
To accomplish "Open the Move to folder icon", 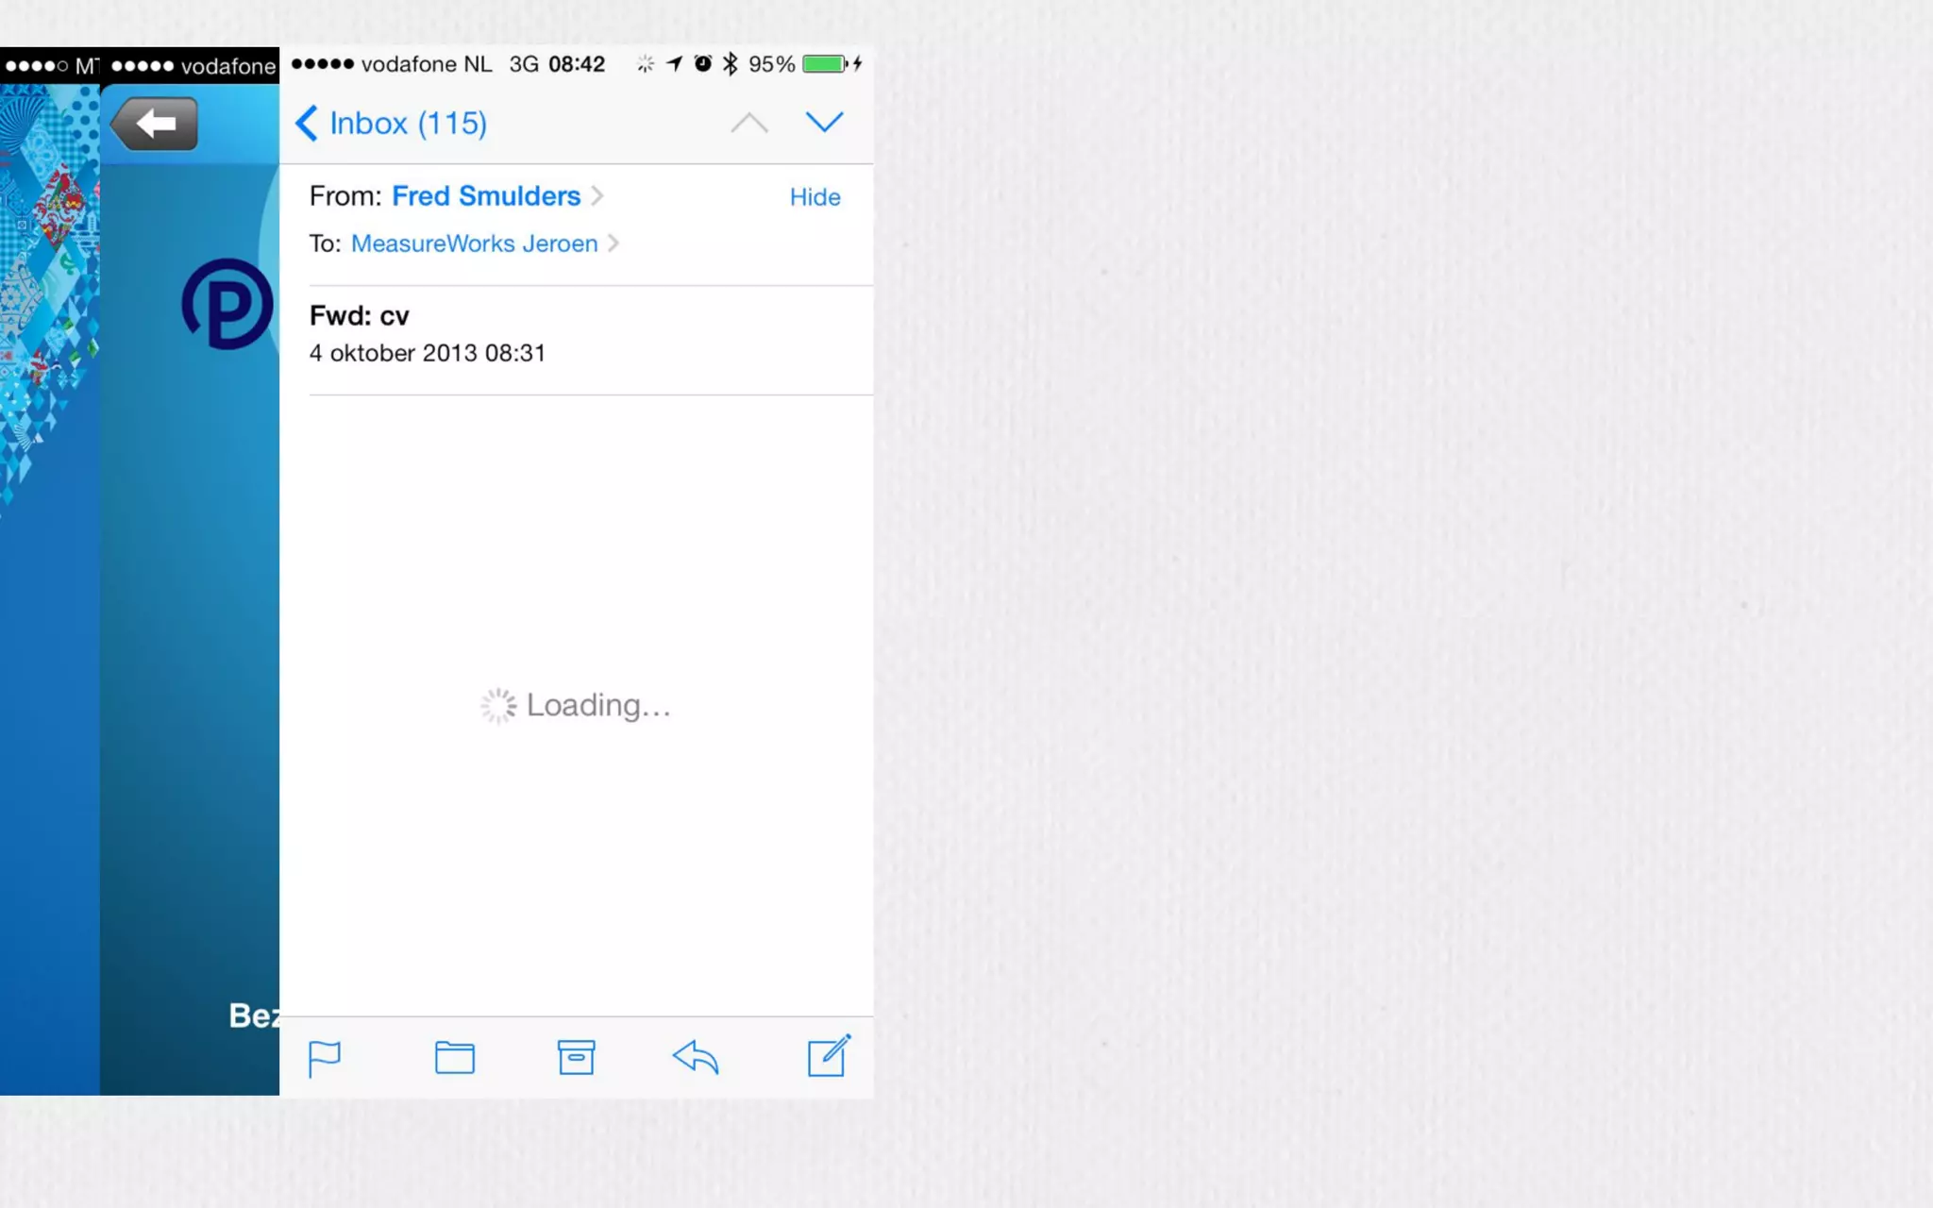I will 454,1058.
